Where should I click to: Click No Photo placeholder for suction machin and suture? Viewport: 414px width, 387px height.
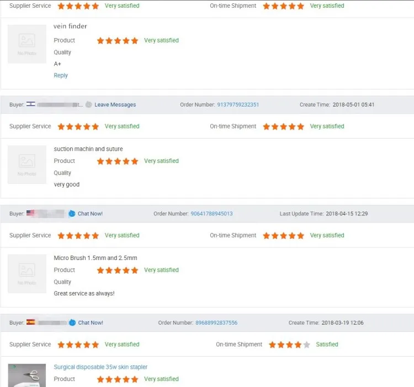click(x=27, y=165)
